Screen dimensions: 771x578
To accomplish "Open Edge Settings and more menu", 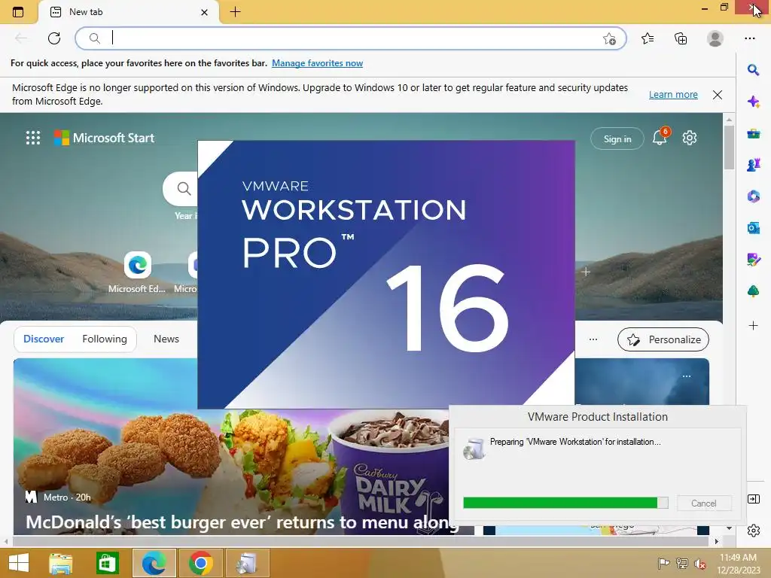I will [x=749, y=38].
